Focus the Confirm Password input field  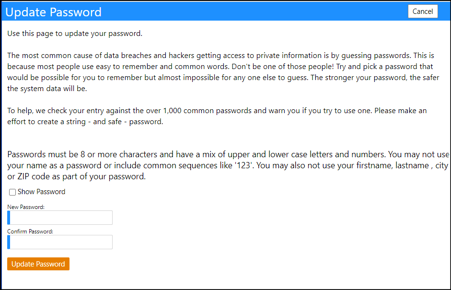[x=60, y=242]
